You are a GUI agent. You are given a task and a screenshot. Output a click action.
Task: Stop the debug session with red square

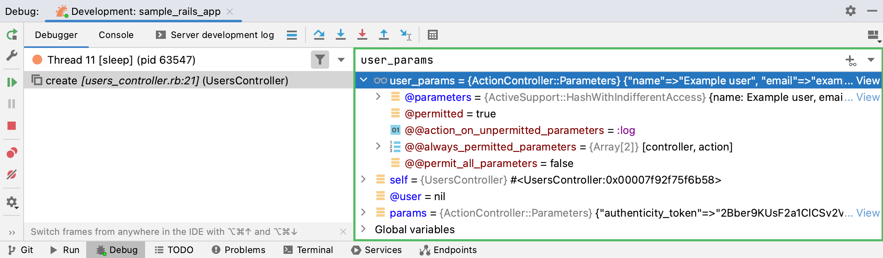click(12, 126)
